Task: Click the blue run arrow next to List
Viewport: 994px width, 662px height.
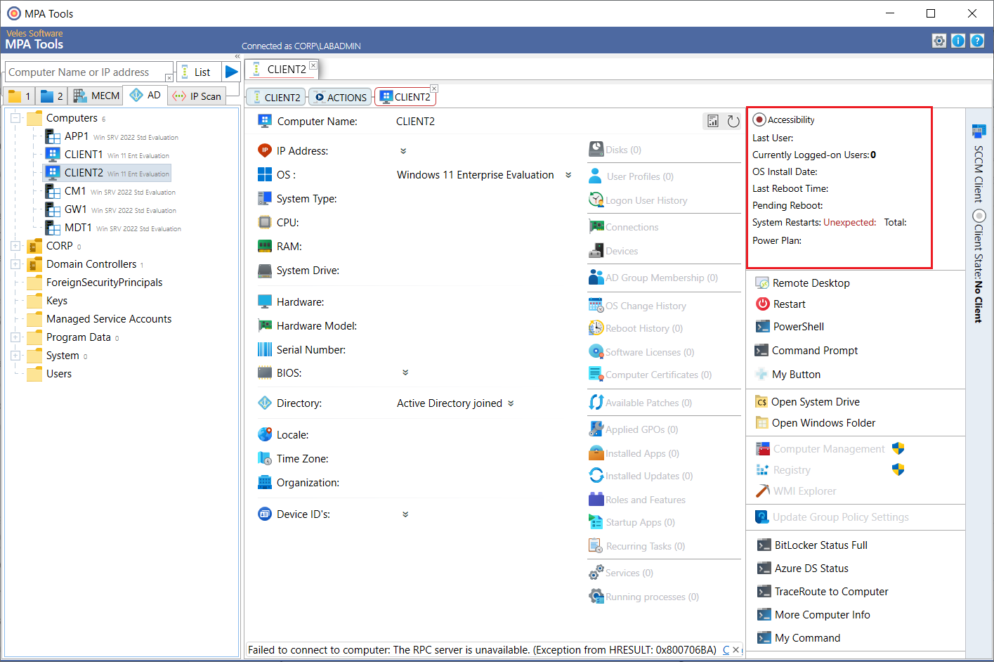Action: coord(231,72)
